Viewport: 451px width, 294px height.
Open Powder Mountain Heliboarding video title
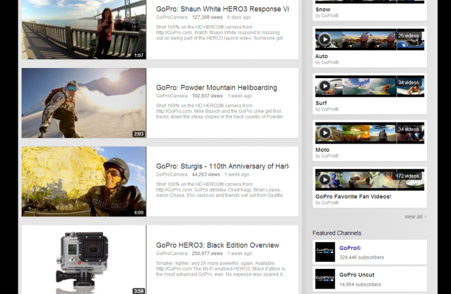tap(217, 88)
